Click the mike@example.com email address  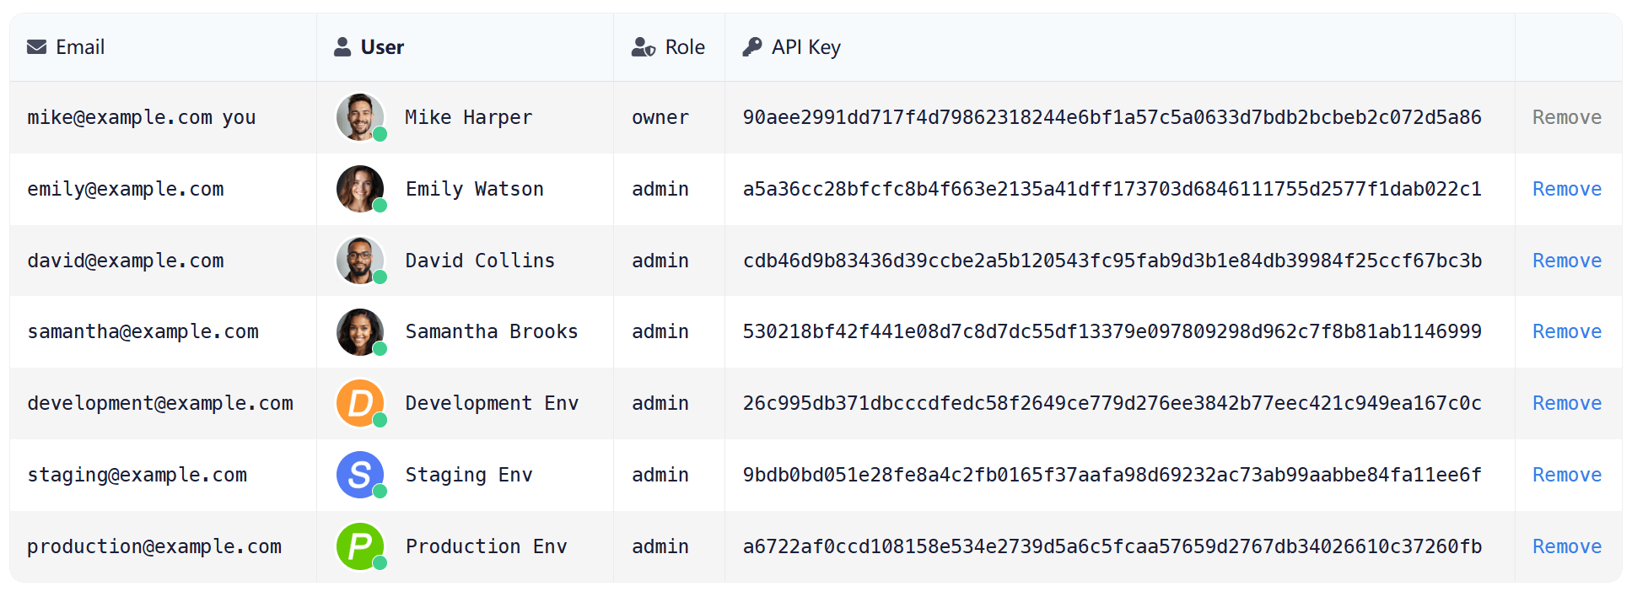pos(120,117)
